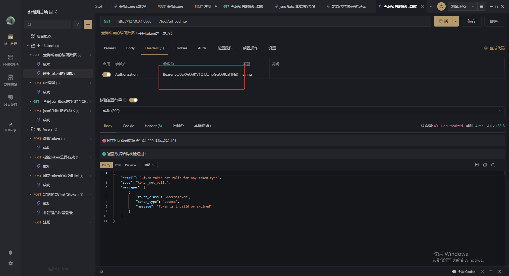Turn off the 校验返回结果 switch
Viewport: 509px width, 276px height.
pyautogui.click(x=133, y=100)
